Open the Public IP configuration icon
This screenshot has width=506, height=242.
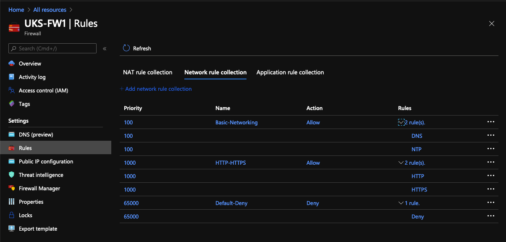[12, 161]
